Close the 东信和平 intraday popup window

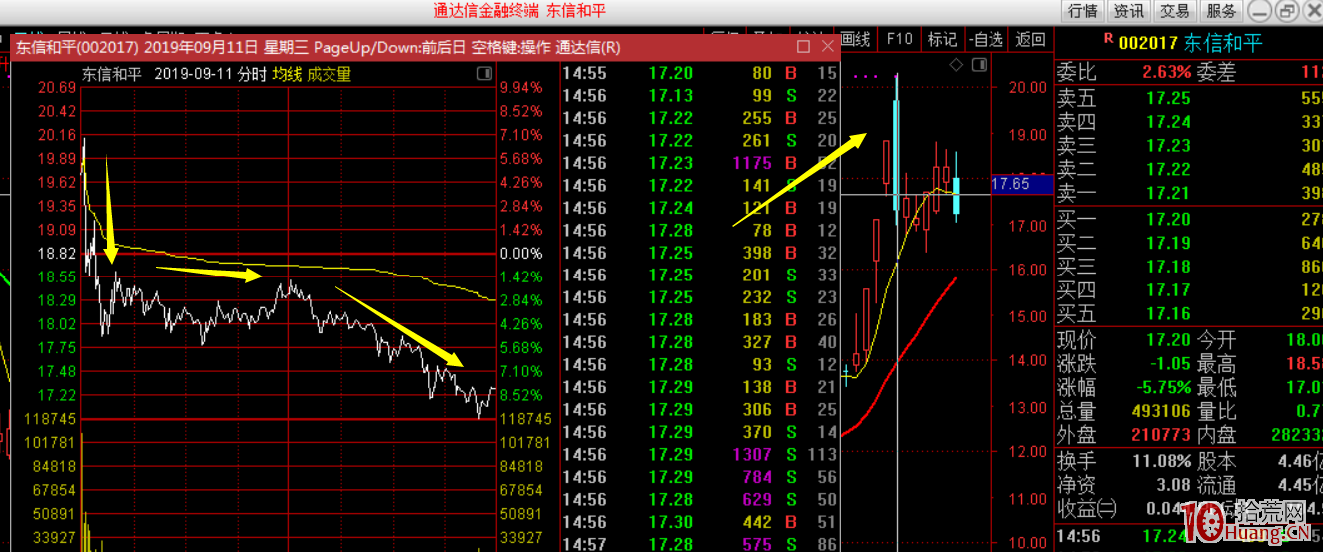coord(827,47)
